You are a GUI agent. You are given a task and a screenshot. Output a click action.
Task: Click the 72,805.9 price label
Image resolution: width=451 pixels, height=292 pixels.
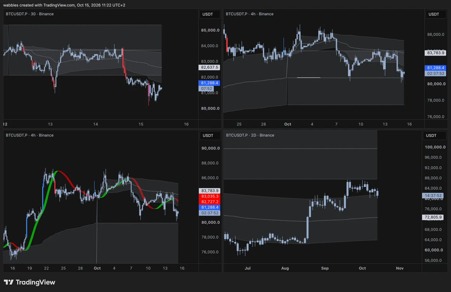(433, 217)
